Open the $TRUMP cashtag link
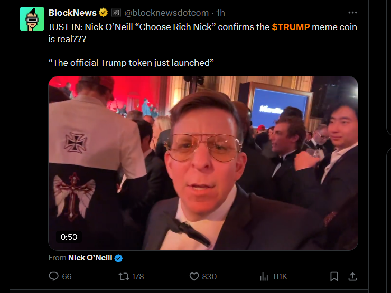This screenshot has width=391, height=293. [x=291, y=27]
